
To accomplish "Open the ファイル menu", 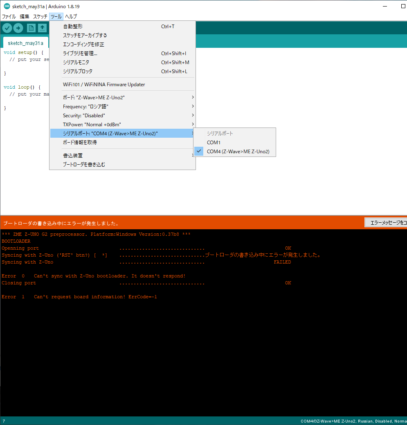I will coord(9,17).
